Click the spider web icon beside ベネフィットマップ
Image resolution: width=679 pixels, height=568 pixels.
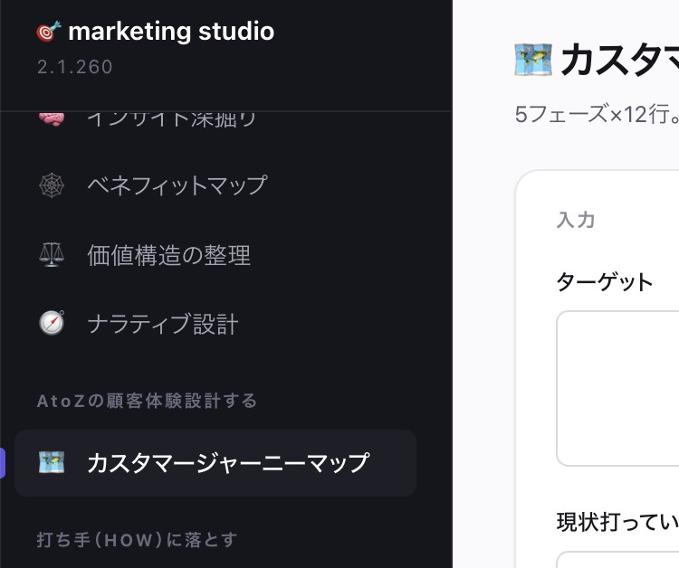point(52,185)
